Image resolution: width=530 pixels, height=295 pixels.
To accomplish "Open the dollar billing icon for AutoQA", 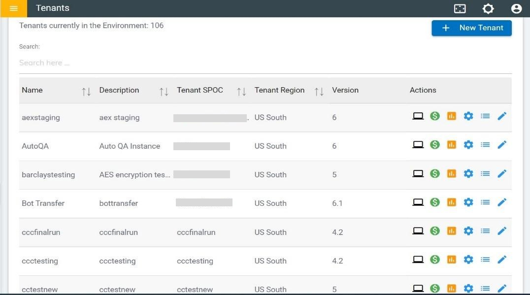I will (434, 145).
